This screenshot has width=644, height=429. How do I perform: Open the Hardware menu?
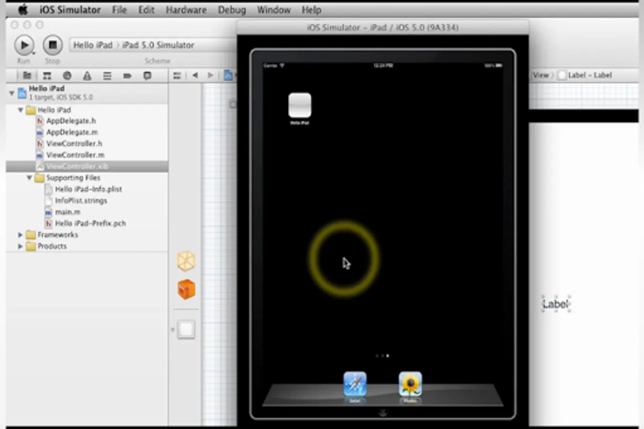tap(186, 10)
